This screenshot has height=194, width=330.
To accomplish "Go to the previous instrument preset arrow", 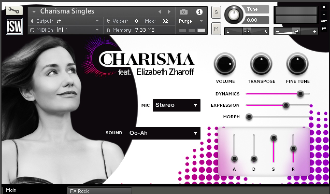I will (160, 12).
